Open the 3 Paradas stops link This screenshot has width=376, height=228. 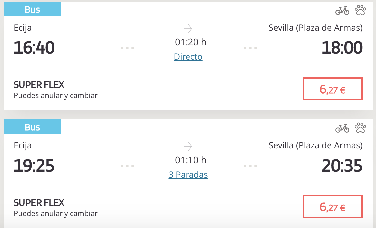188,175
